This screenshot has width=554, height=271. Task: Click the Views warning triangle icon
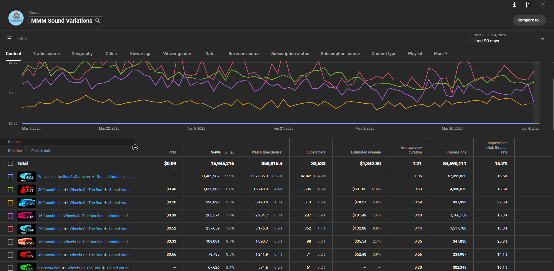[232, 152]
